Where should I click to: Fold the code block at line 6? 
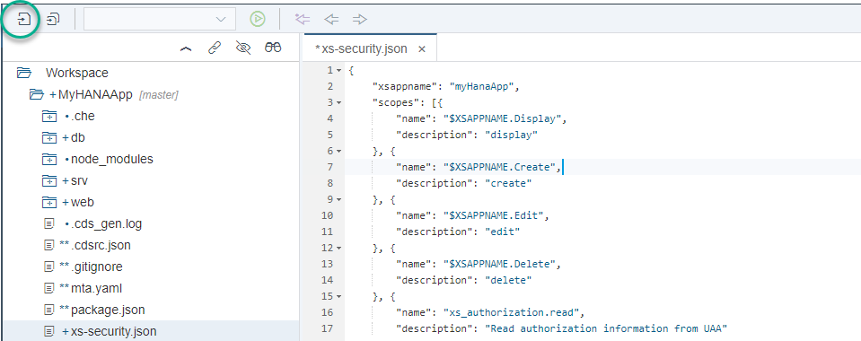pos(338,151)
